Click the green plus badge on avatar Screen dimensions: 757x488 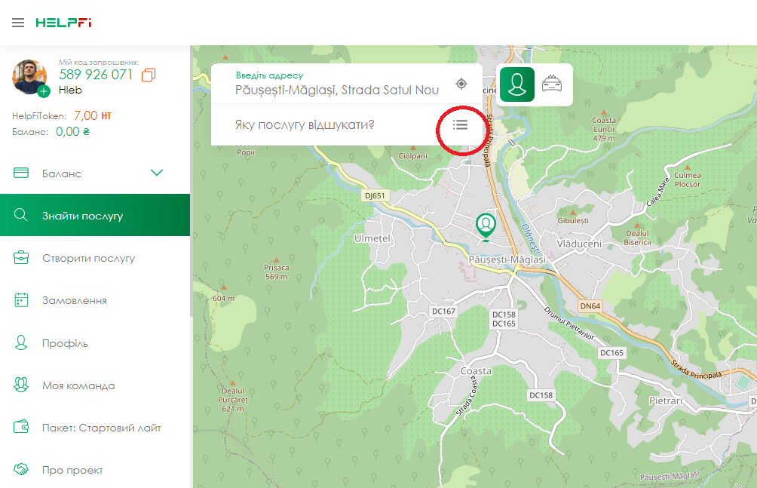coord(44,91)
